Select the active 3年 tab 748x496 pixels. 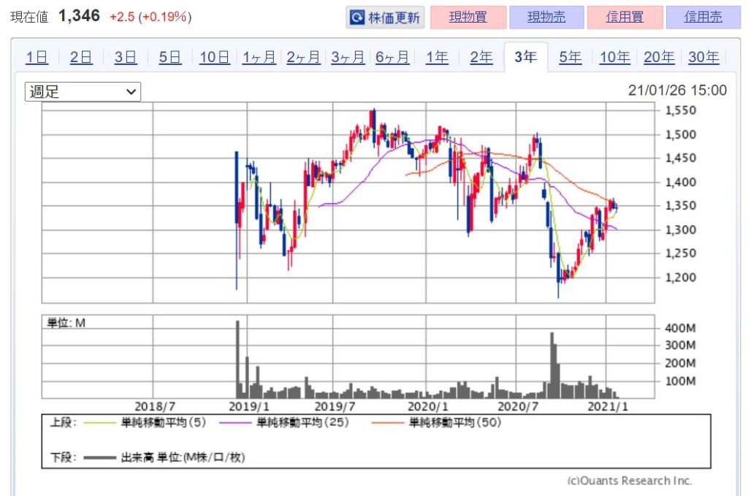[525, 58]
